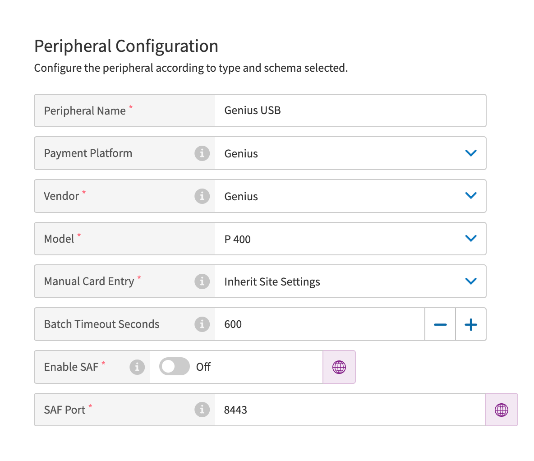This screenshot has width=534, height=461.
Task: Decrease Batch Timeout Seconds with minus button
Action: pos(440,324)
